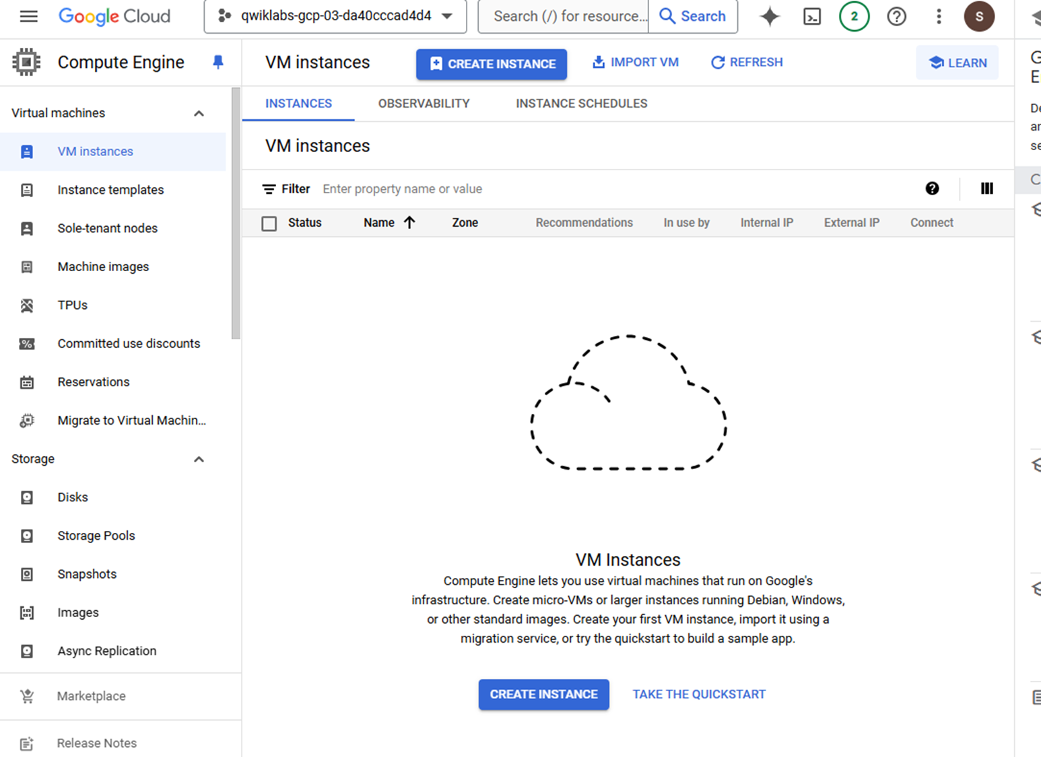Click the Refresh button

click(x=747, y=63)
